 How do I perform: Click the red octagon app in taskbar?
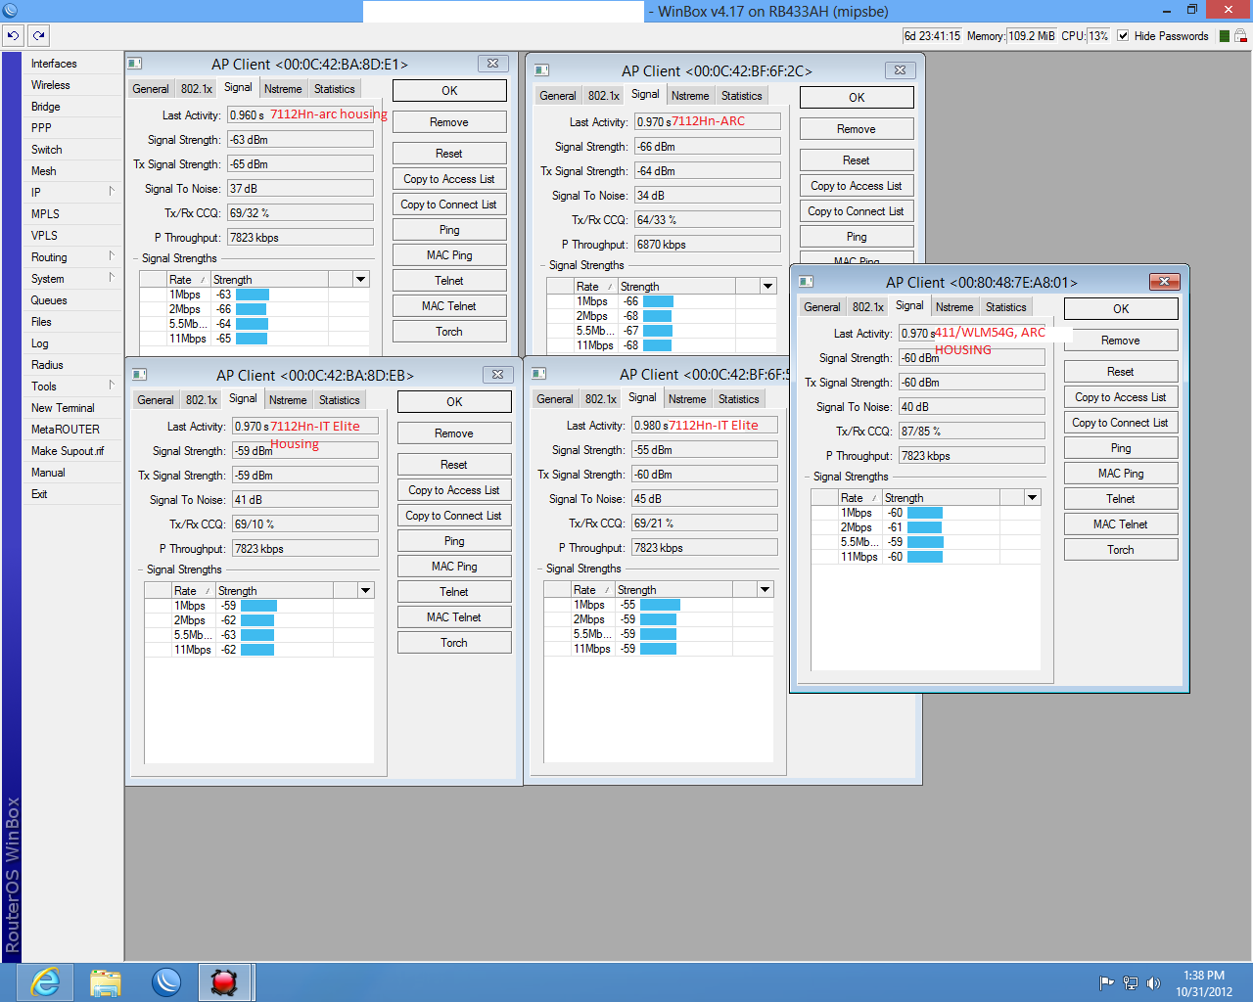(x=224, y=981)
